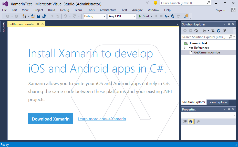This screenshot has height=147, width=238.
Task: Click the account avatar icon
Action: (x=233, y=10)
